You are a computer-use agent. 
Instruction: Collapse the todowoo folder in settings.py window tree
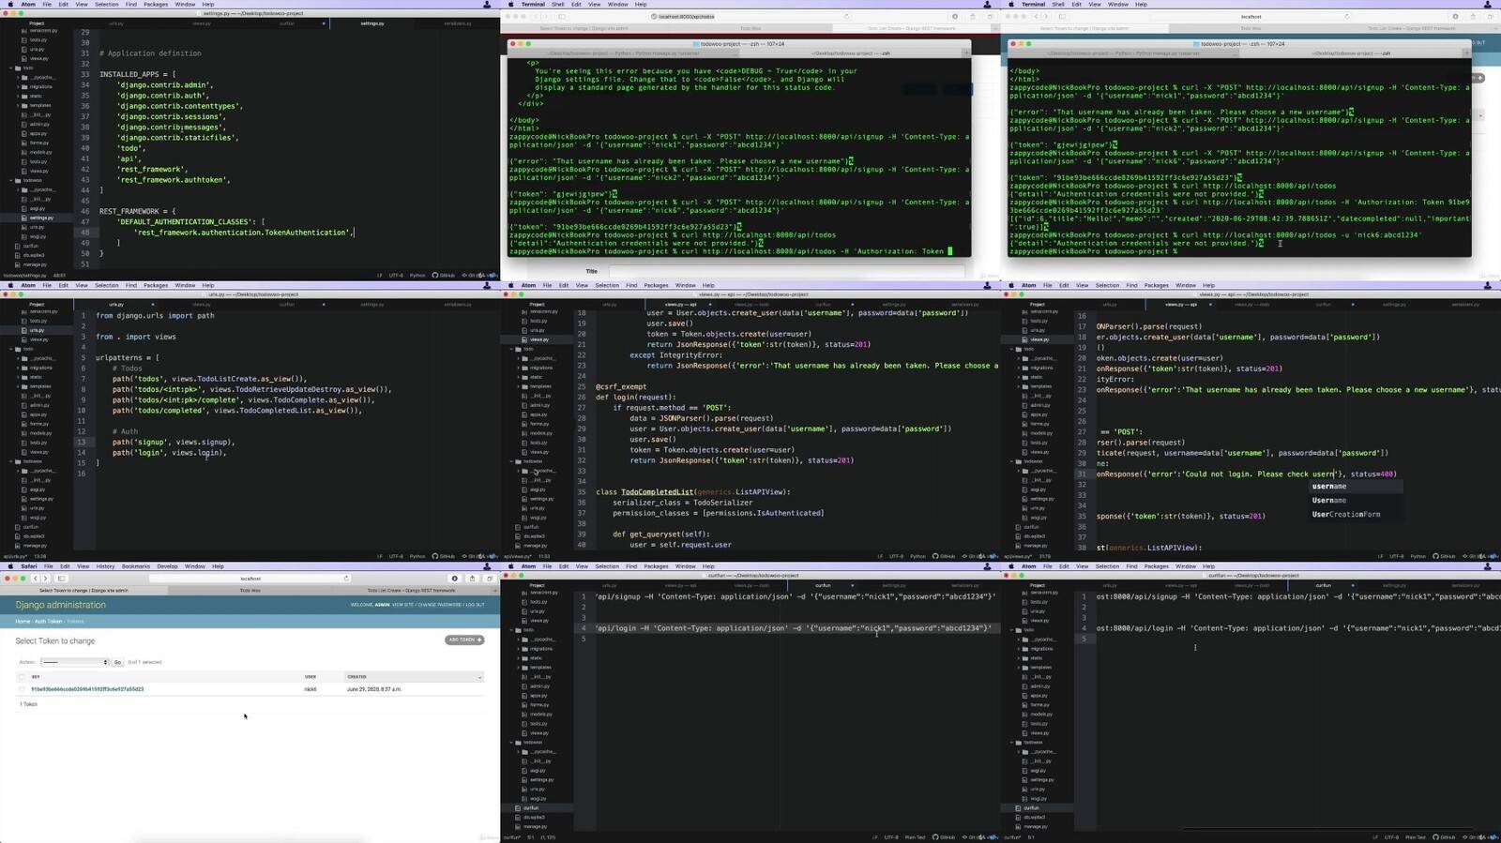point(11,180)
